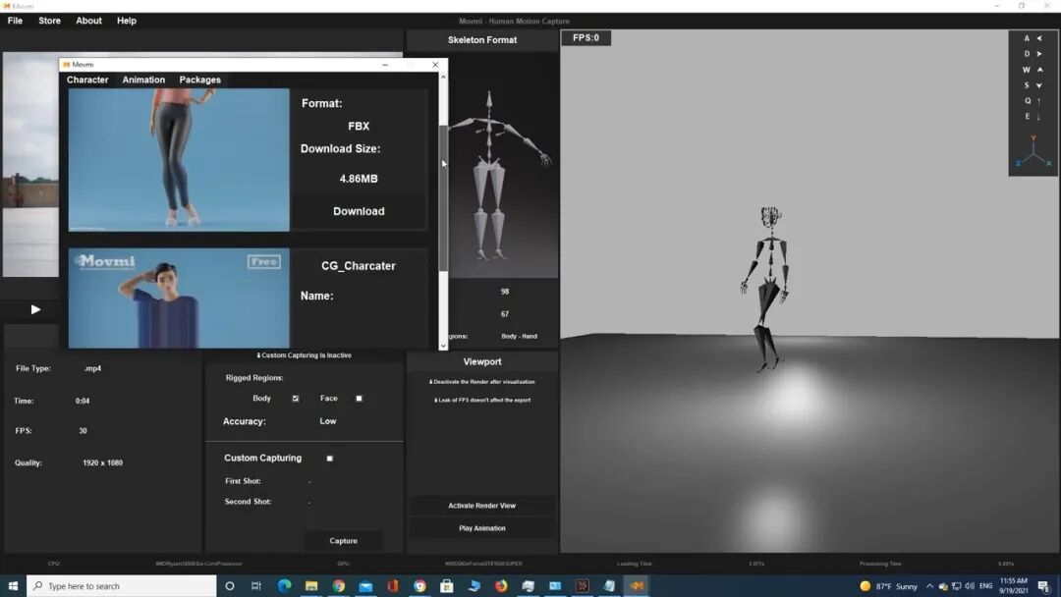Image resolution: width=1061 pixels, height=597 pixels.
Task: Launch Microsoft Edge from the taskbar
Action: (x=284, y=585)
